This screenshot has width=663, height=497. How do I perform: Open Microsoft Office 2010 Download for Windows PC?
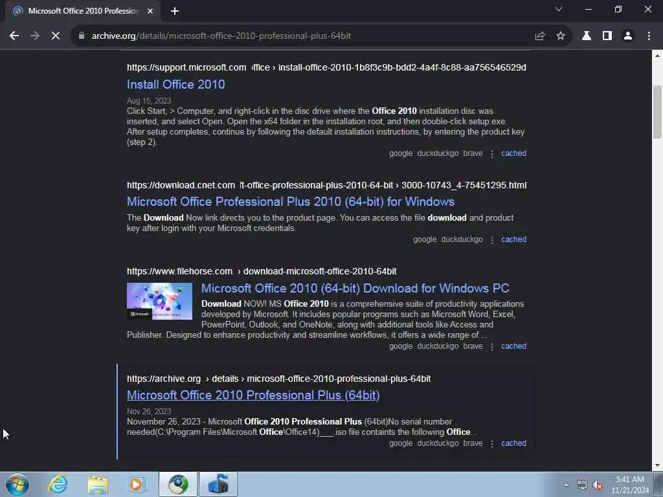pos(355,288)
